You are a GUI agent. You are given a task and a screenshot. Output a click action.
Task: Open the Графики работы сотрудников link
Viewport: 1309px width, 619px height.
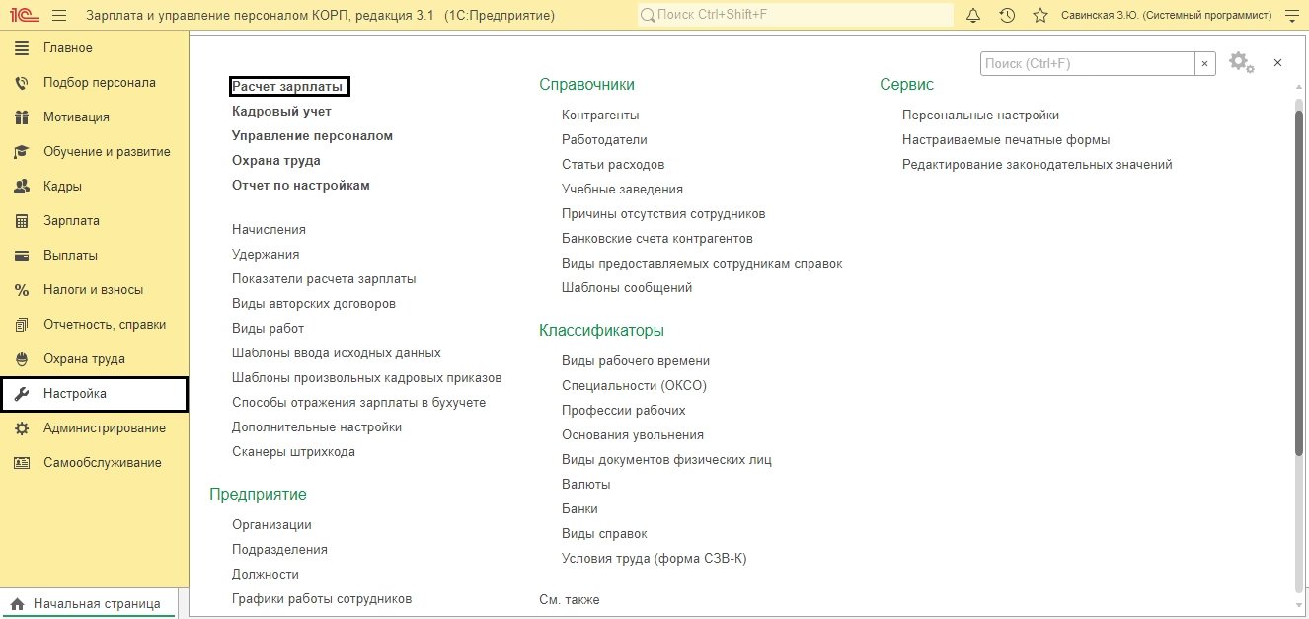click(322, 599)
